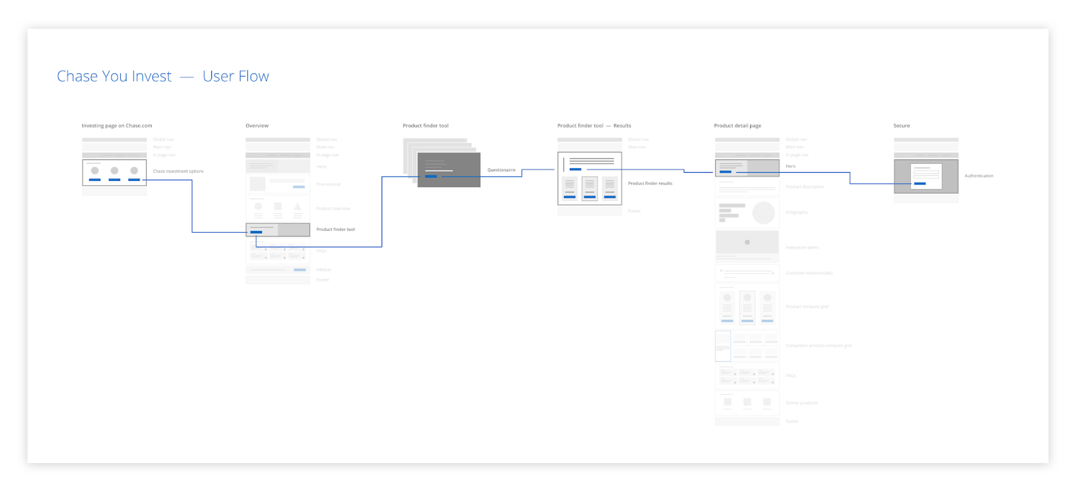This screenshot has width=1076, height=495.
Task: Click the Product finder results wireframe box
Action: [x=589, y=178]
